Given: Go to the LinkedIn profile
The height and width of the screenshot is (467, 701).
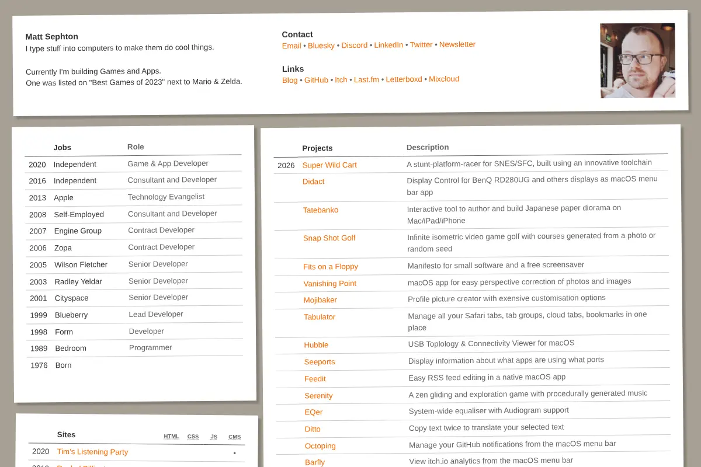Looking at the screenshot, I should pyautogui.click(x=388, y=45).
